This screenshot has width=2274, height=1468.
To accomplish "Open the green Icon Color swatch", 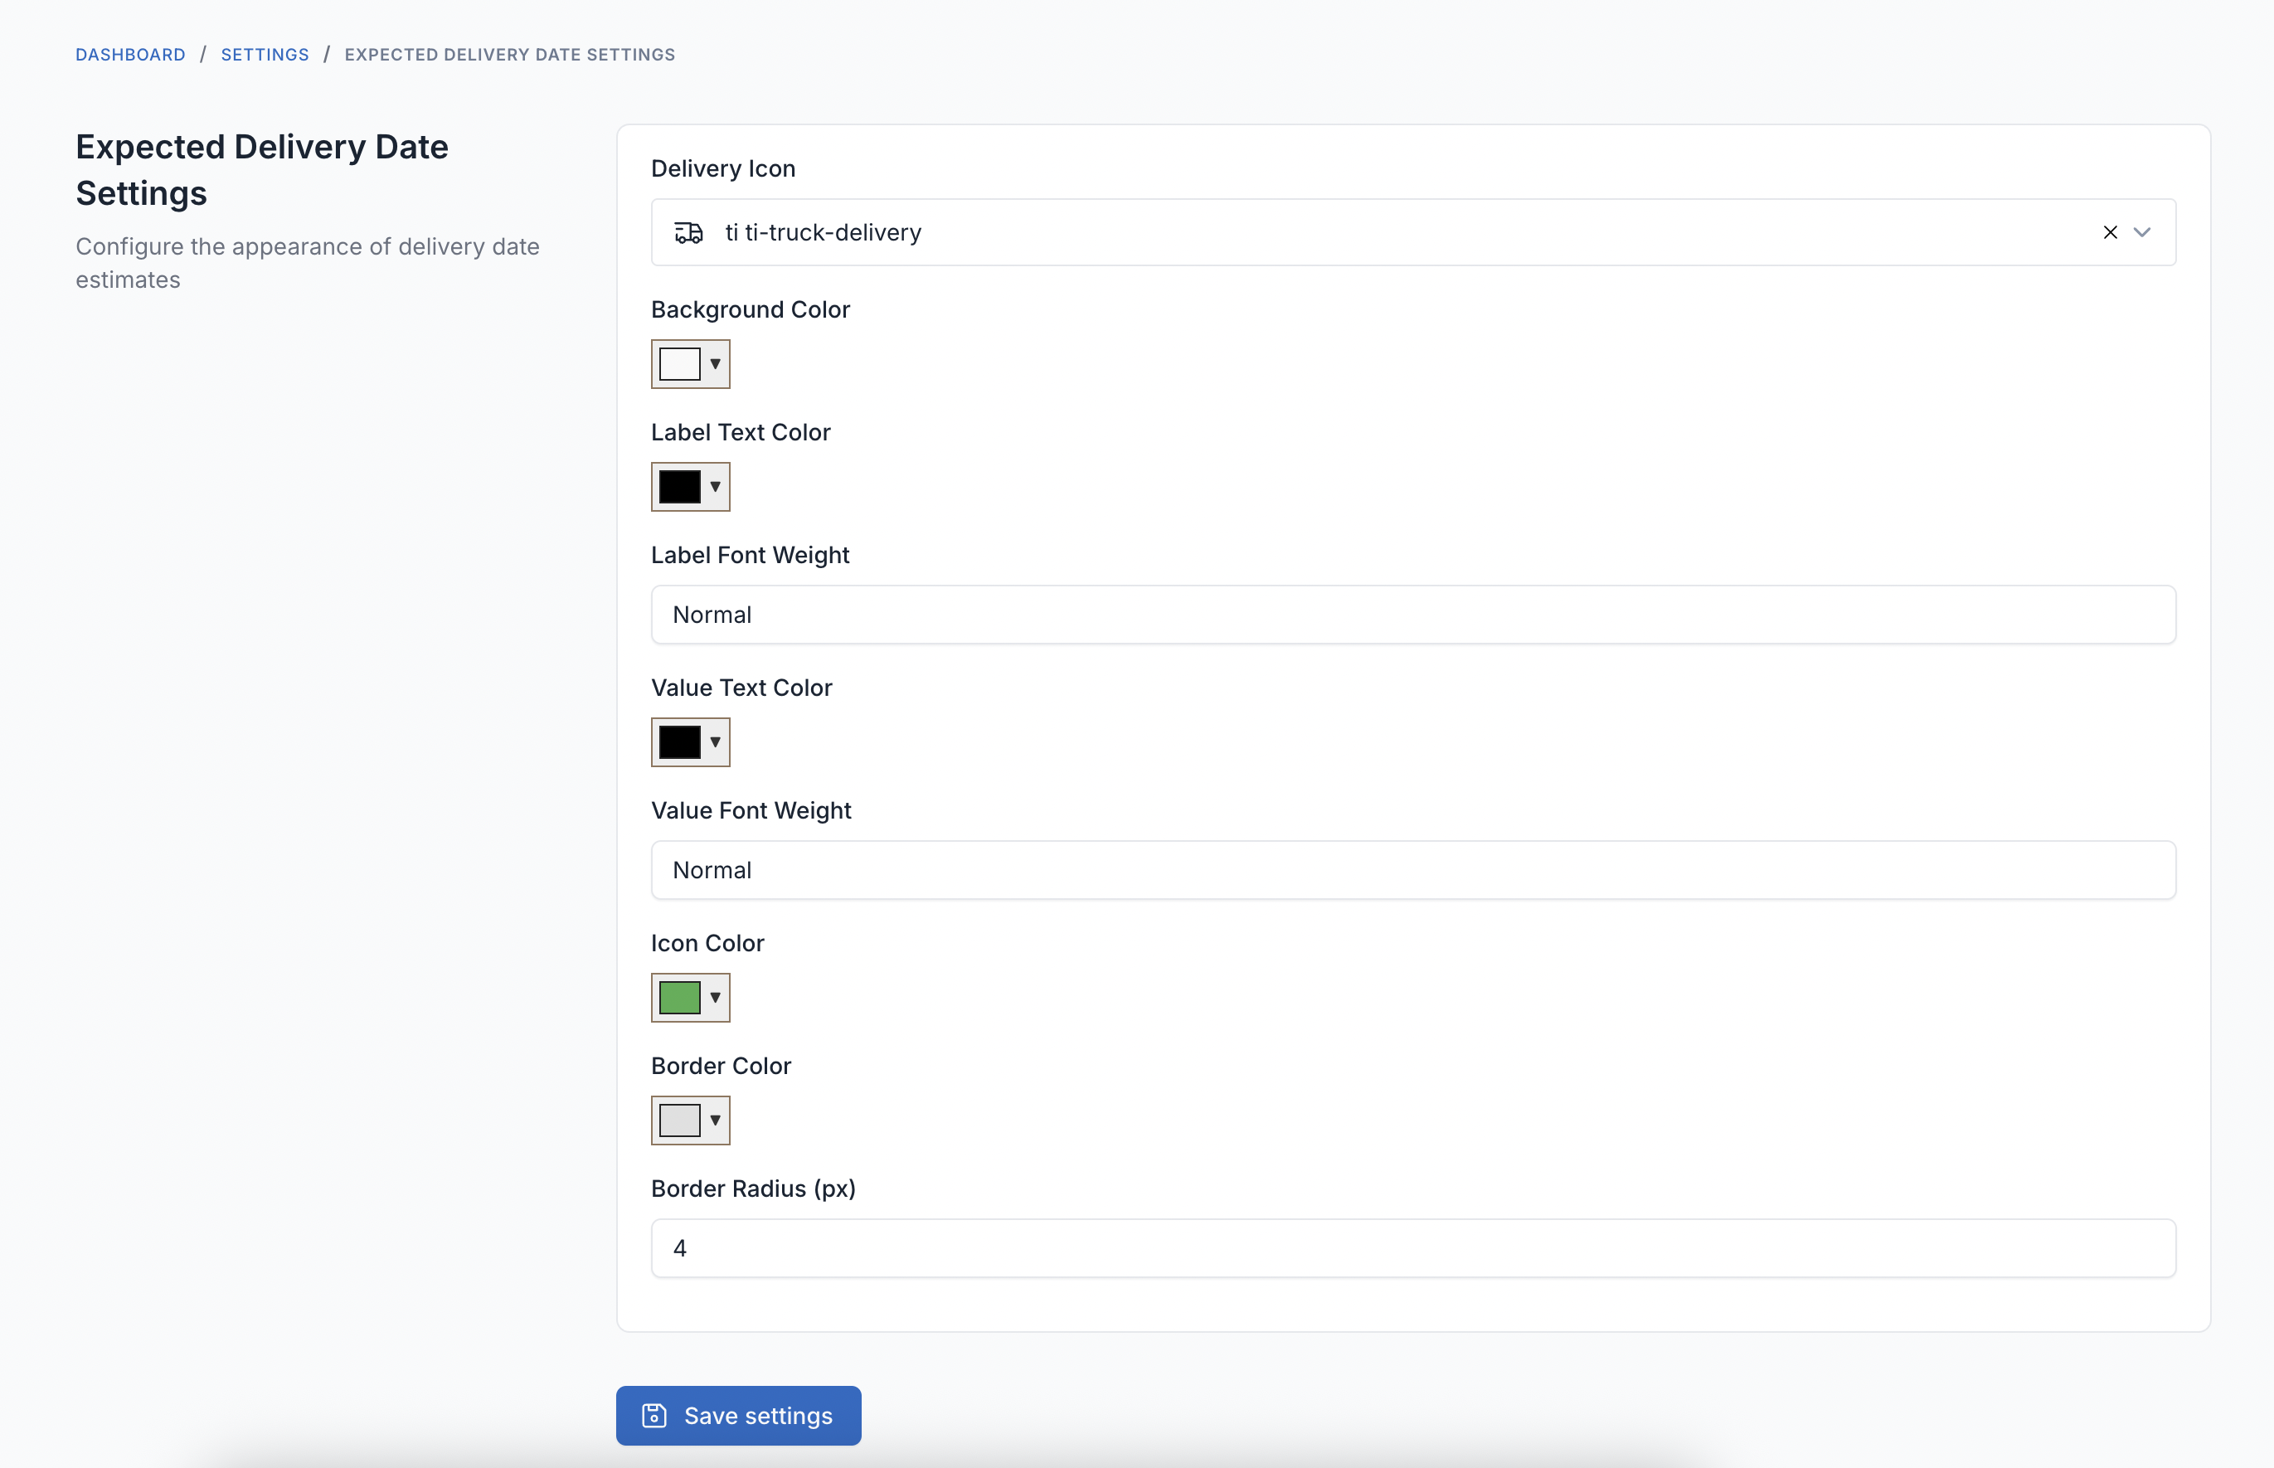I will coord(679,998).
